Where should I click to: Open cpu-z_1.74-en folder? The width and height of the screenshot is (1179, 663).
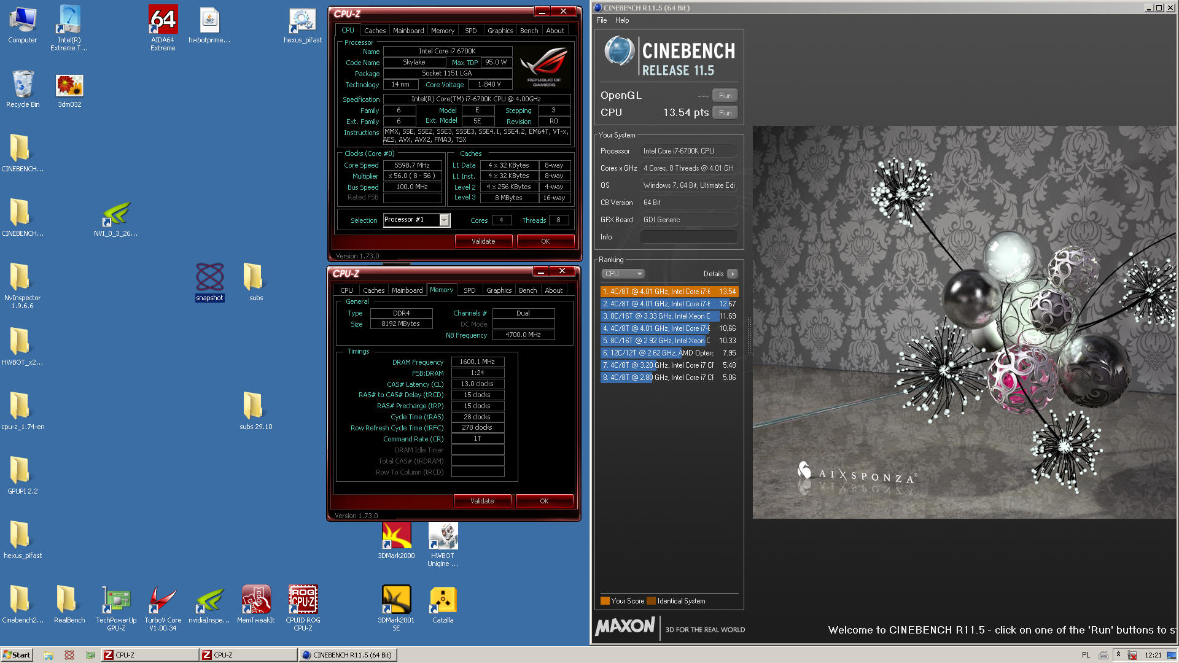23,411
